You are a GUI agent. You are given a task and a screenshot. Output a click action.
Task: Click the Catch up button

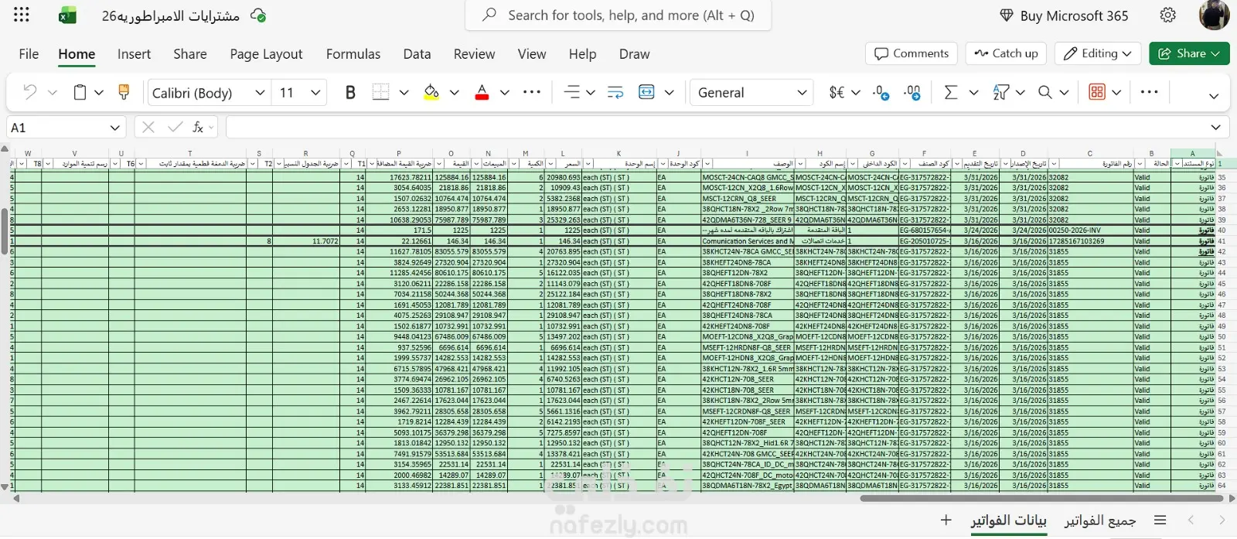pos(1007,53)
